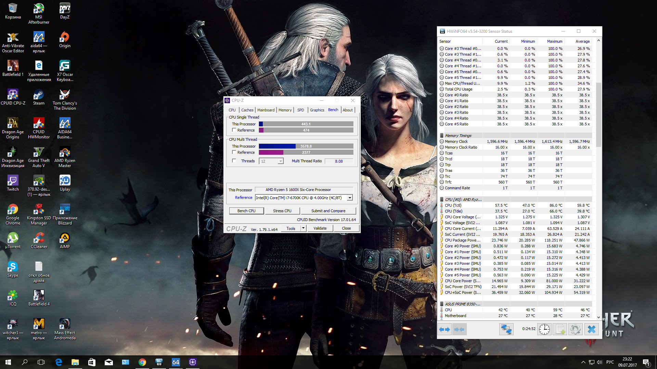Switch to the Mainboard tab
This screenshot has height=369, width=657.
[x=266, y=110]
